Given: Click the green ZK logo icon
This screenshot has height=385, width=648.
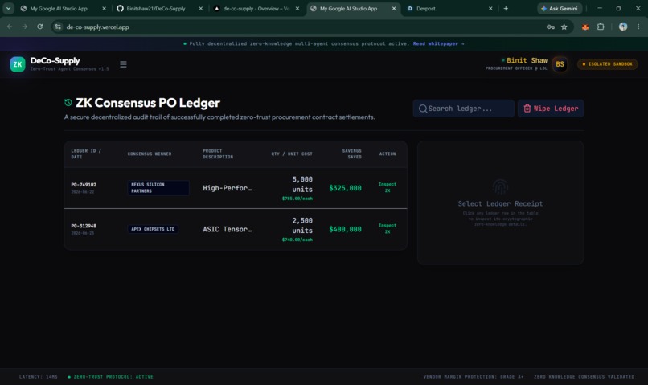Looking at the screenshot, I should point(18,64).
